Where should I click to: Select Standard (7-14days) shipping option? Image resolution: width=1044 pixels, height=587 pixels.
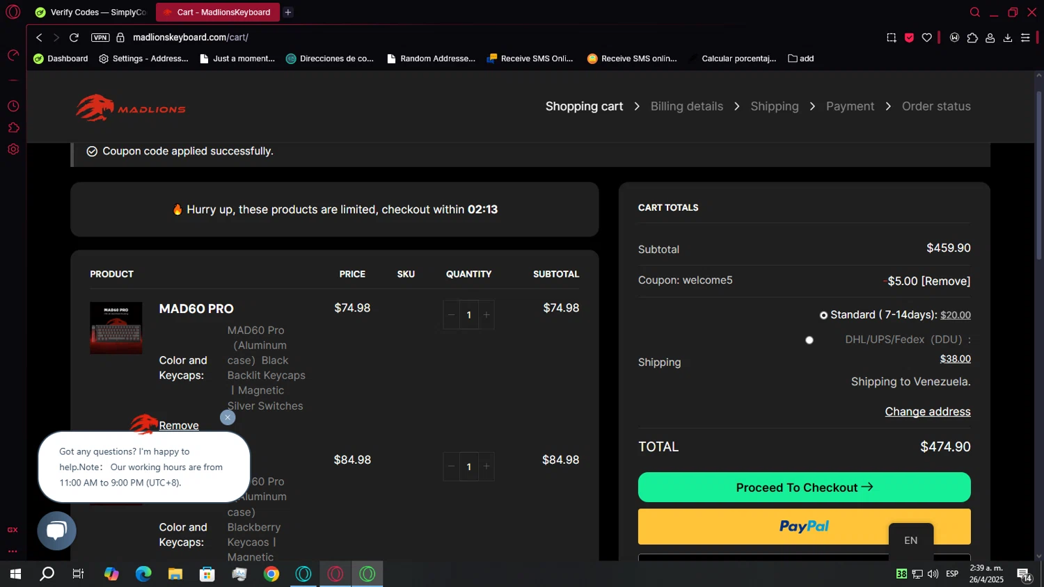823,315
